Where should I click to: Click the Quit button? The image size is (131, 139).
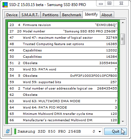pos(115,131)
